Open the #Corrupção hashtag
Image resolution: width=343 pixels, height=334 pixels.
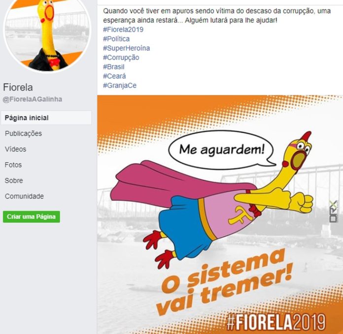point(121,58)
